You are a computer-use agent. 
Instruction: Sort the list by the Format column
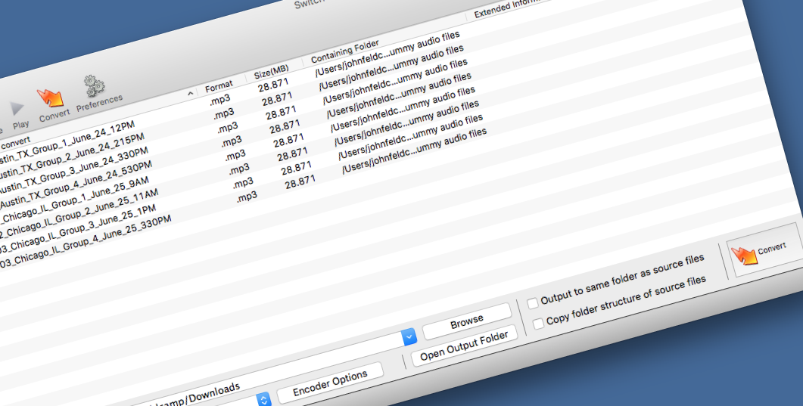tap(219, 86)
